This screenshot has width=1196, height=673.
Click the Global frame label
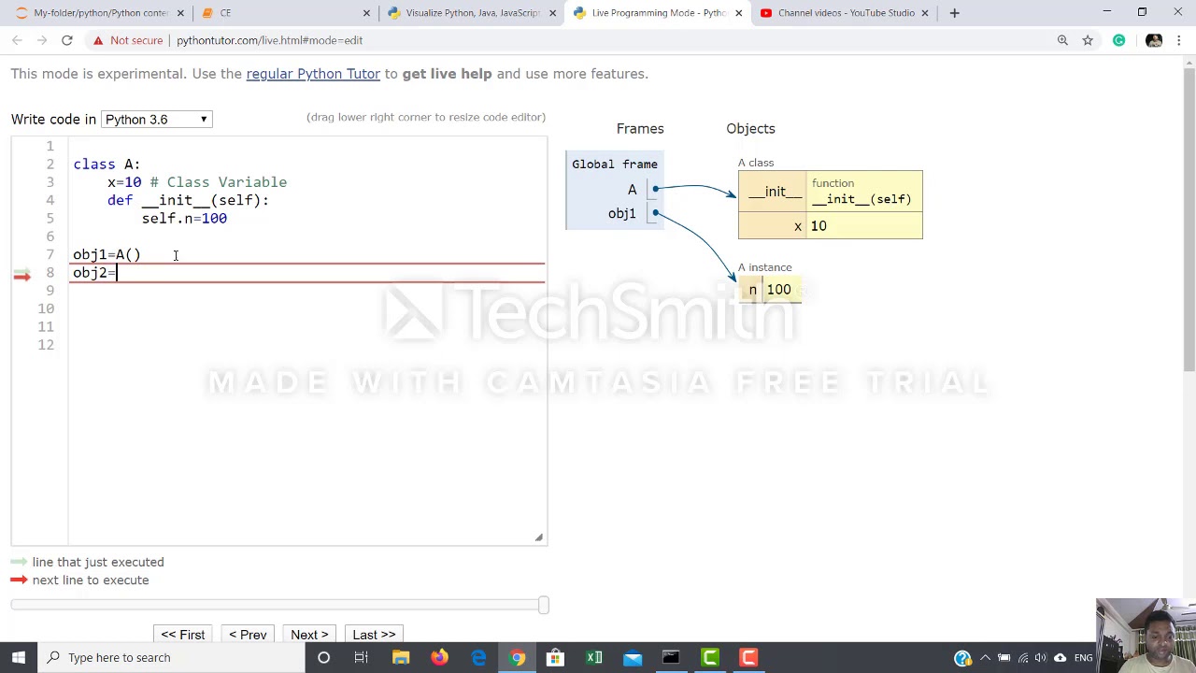pos(615,165)
